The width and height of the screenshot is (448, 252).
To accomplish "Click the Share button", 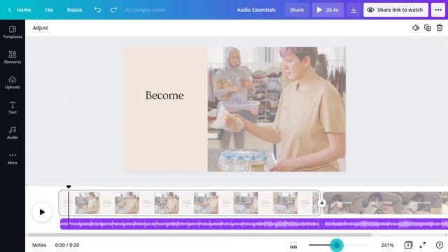I will tap(297, 10).
